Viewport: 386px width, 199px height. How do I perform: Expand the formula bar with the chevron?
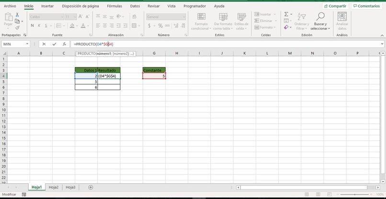tap(382, 44)
